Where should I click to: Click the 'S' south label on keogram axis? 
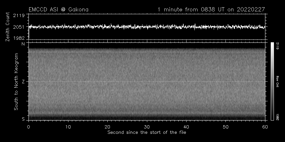tap(23, 119)
